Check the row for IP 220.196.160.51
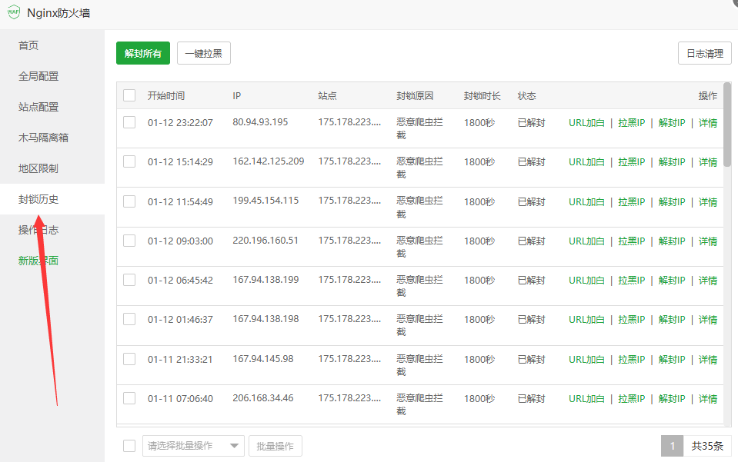738x462 pixels. 129,241
